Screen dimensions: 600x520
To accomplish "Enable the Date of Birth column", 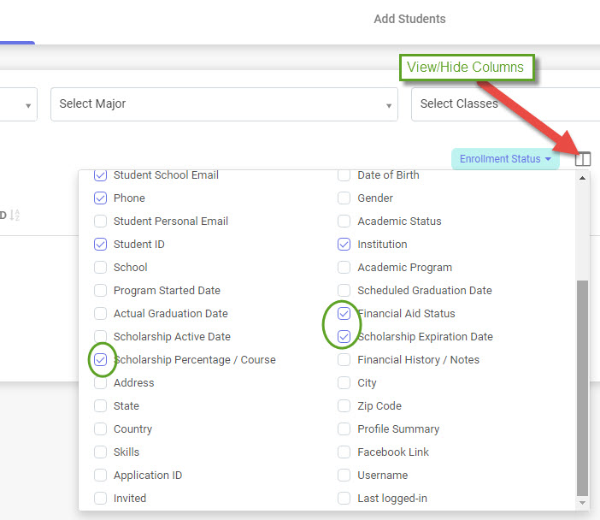I will pyautogui.click(x=344, y=175).
